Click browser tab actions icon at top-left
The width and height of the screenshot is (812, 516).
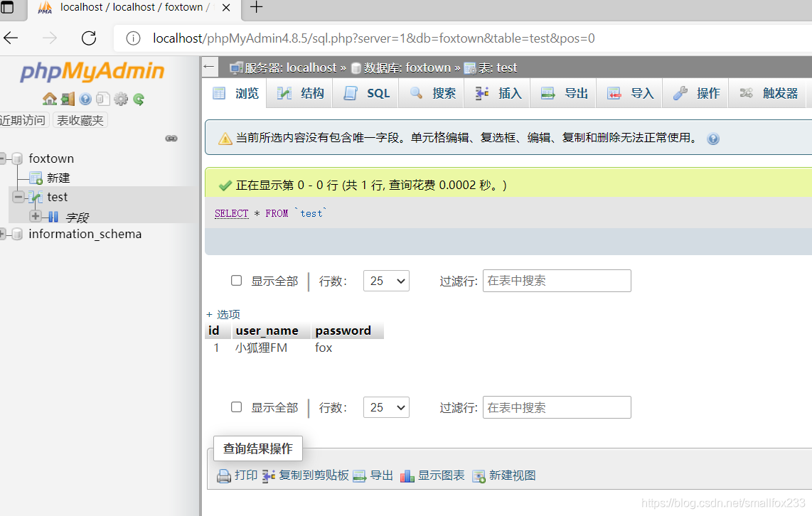(x=6, y=7)
